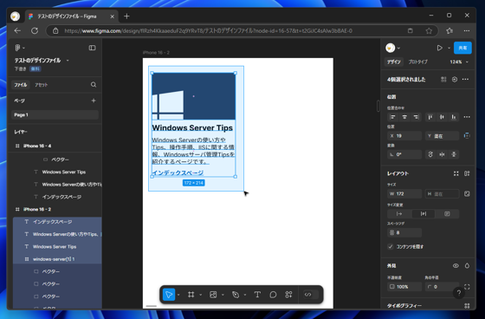Select the Comment tool in toolbar
The image size is (485, 319).
point(273,295)
